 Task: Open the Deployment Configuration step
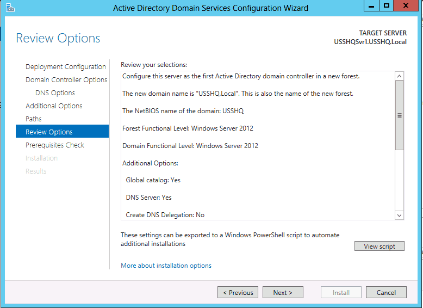[66, 67]
